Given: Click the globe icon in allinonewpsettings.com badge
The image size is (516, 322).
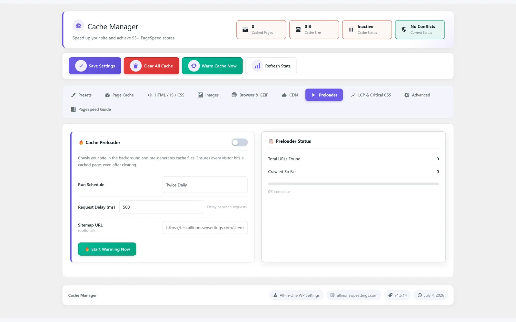Looking at the screenshot, I should click(x=332, y=295).
